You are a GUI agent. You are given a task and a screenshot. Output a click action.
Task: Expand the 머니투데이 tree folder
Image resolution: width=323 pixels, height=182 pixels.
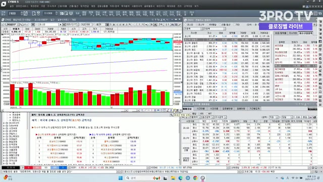[4, 136]
